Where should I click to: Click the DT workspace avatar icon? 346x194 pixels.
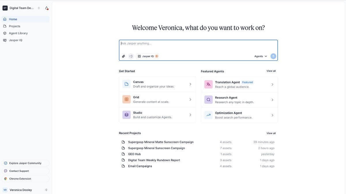click(x=5, y=8)
